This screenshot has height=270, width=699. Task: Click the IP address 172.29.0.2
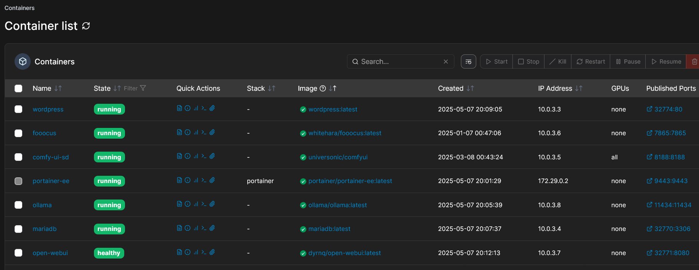click(553, 181)
